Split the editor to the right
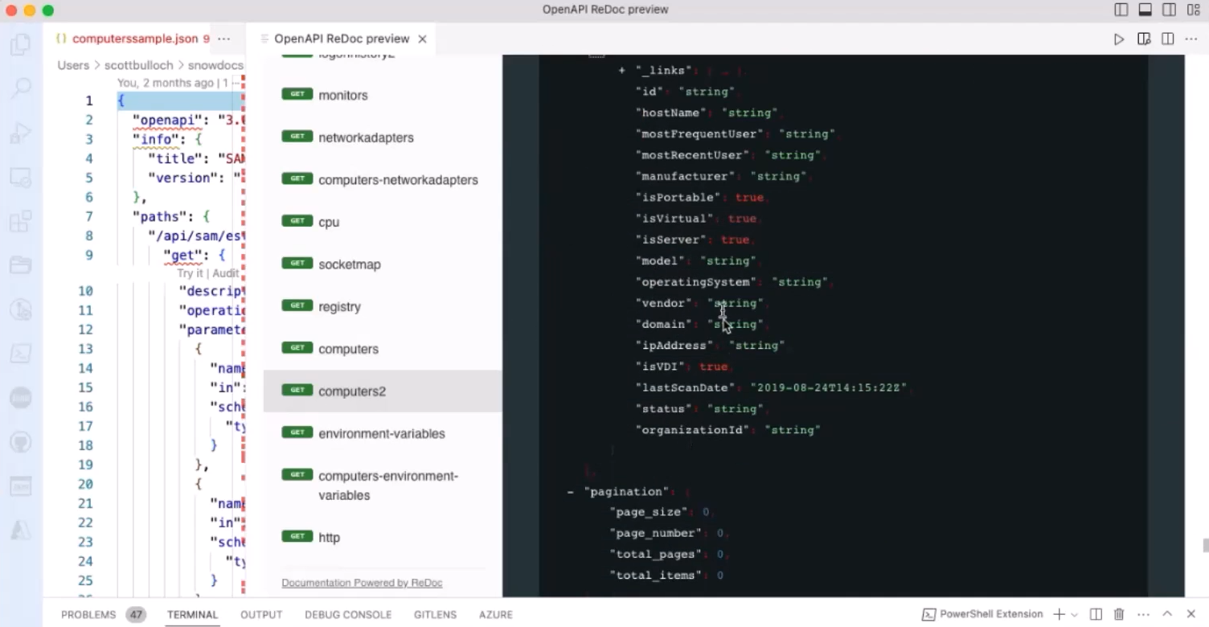1209x627 pixels. (1168, 39)
